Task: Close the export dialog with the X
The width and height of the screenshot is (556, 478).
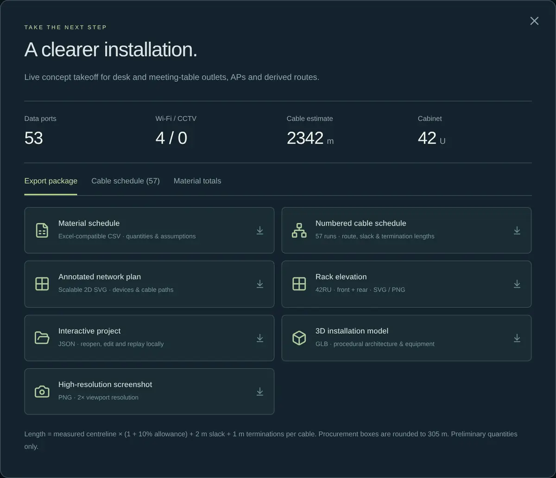Action: pyautogui.click(x=534, y=21)
